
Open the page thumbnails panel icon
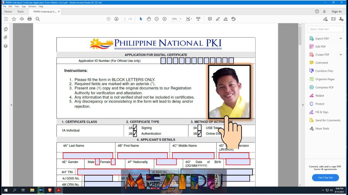tap(6, 29)
